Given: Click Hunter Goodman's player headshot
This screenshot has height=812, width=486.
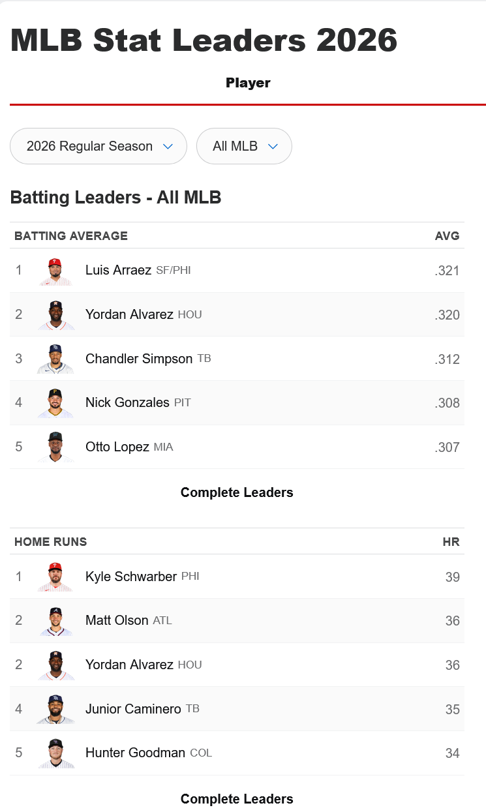Looking at the screenshot, I should click(55, 753).
